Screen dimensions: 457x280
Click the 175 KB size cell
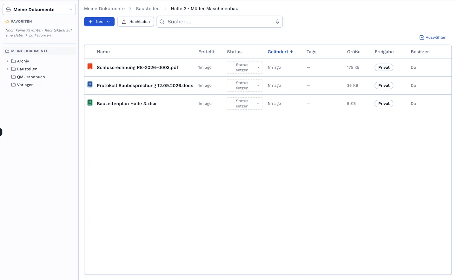click(x=353, y=67)
